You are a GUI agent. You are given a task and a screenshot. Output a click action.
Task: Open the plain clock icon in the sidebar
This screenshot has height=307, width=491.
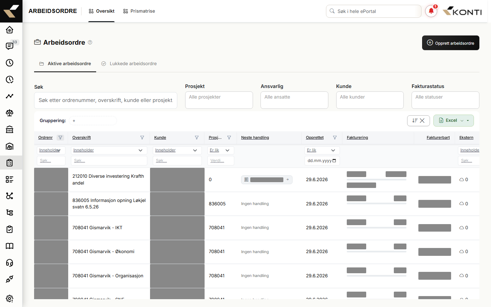[10, 63]
